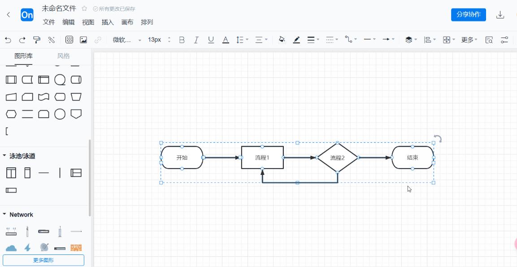Toggle bold formatting
Viewport: 517px width, 267px height.
182,40
